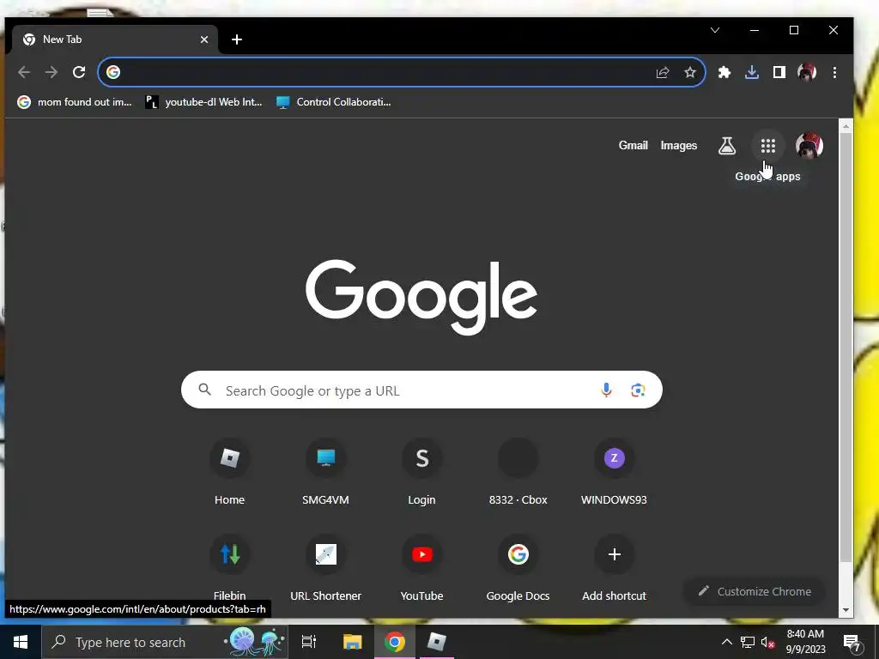Open the network tray icon
Viewport: 879px width, 659px height.
[748, 642]
